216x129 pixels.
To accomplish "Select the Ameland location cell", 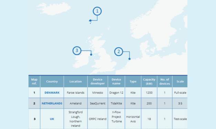I will coord(75,103).
